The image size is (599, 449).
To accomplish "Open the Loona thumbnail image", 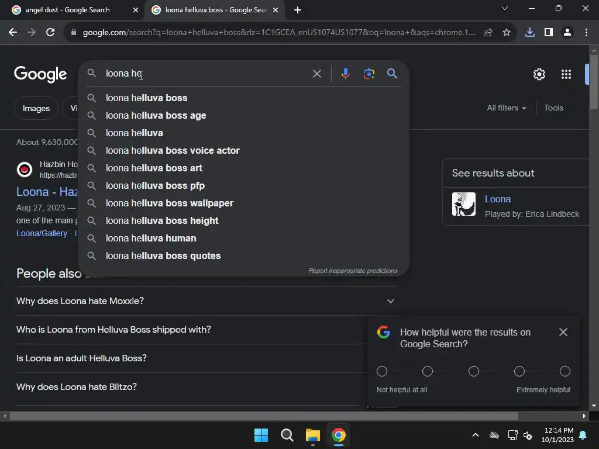I will point(464,204).
